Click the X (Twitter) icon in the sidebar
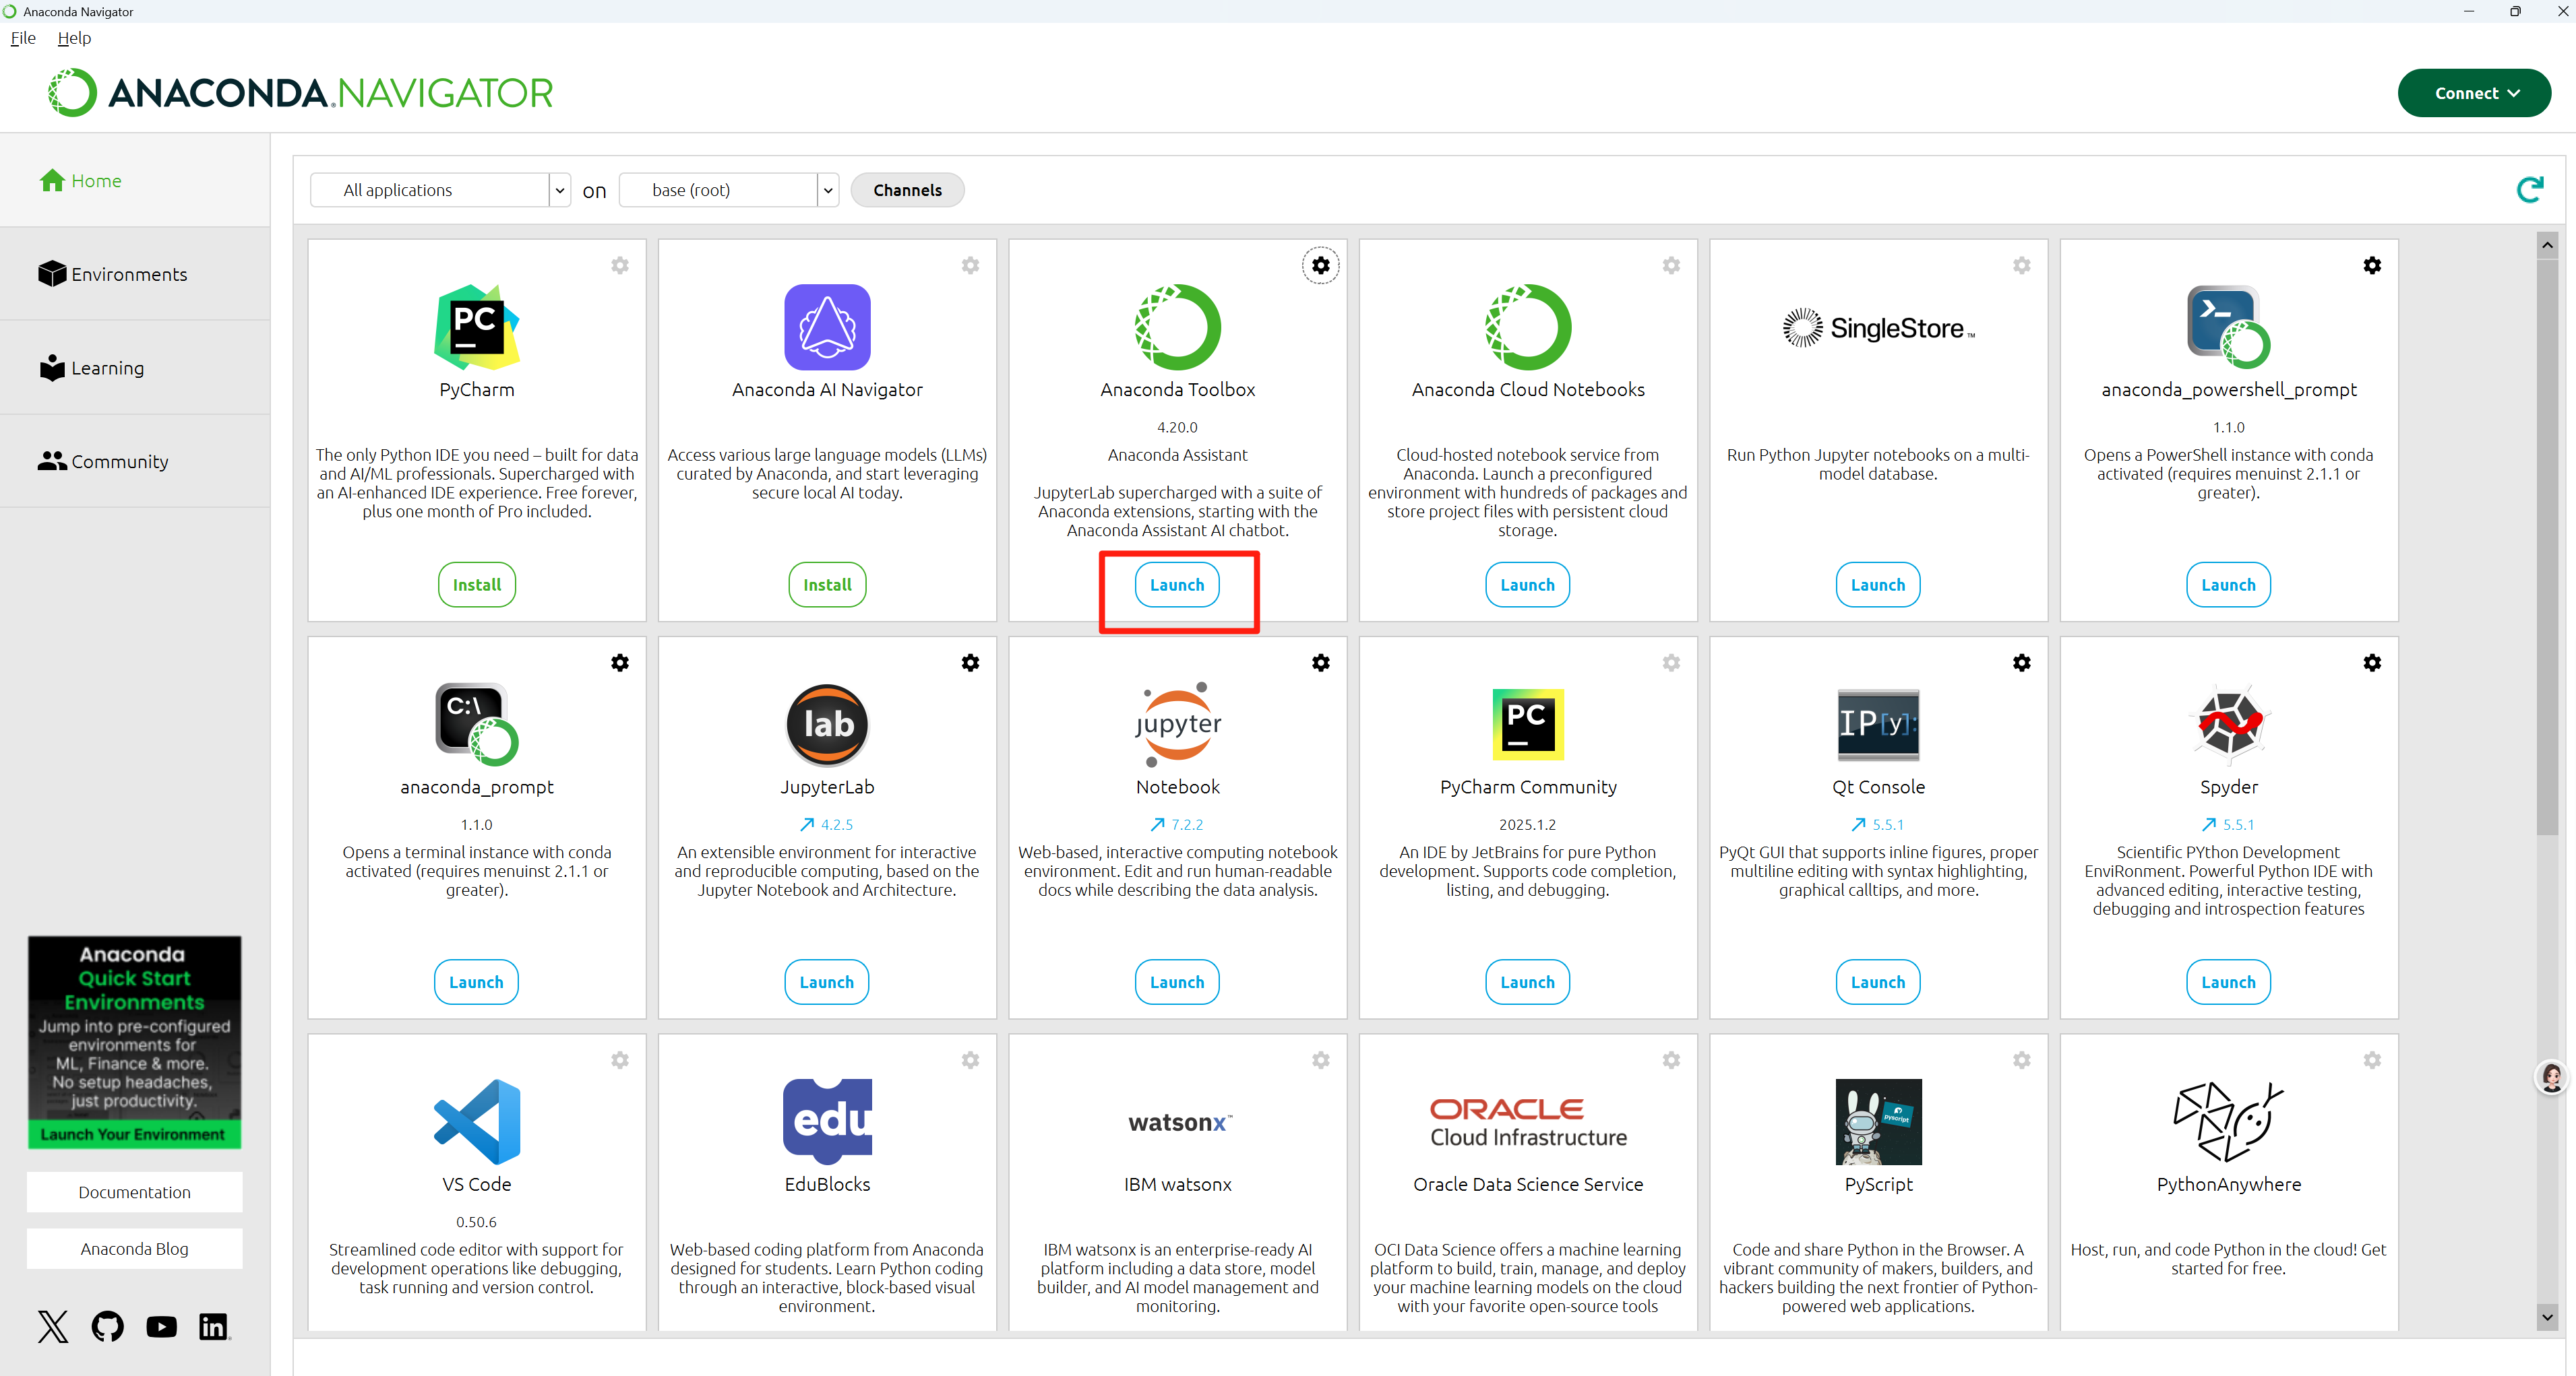 (x=53, y=1326)
